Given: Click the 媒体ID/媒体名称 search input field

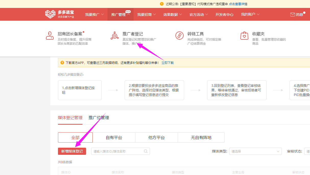Looking at the screenshot, I should [121, 151].
